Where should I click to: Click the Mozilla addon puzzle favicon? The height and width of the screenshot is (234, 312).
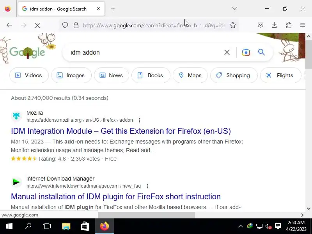[16, 116]
